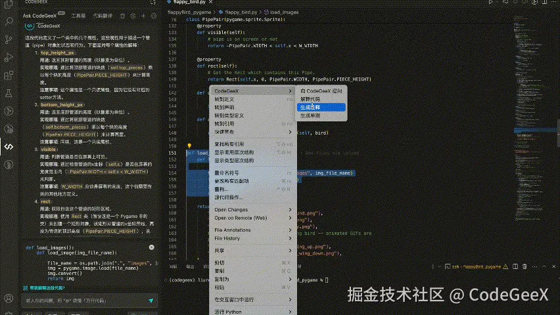Open the Source Control view
This screenshot has height=315, width=560.
click(x=9, y=39)
